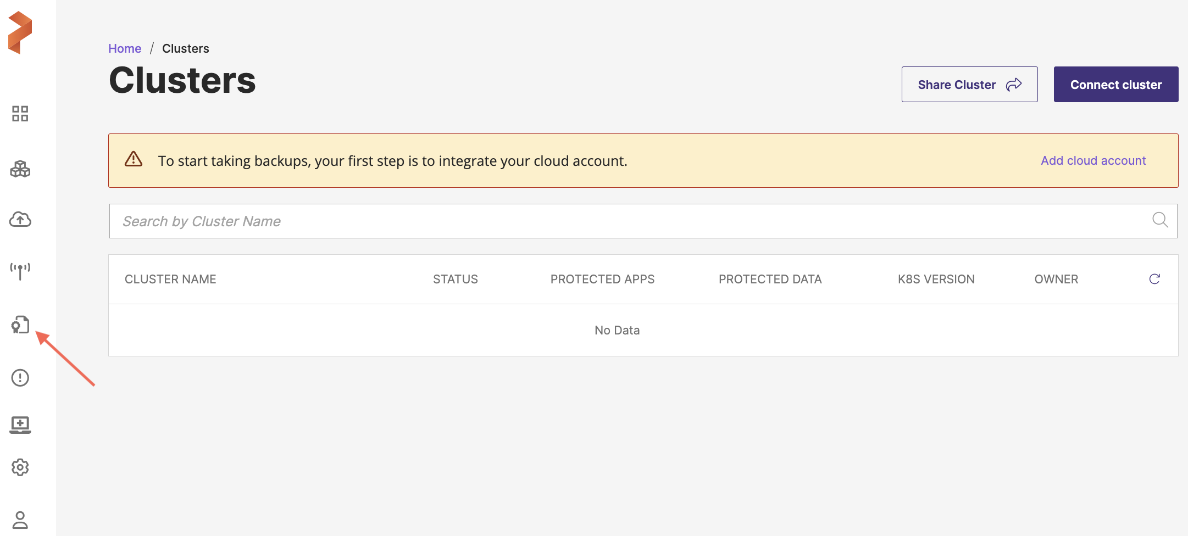Click the antenna broadcast icon in sidebar

(x=20, y=271)
